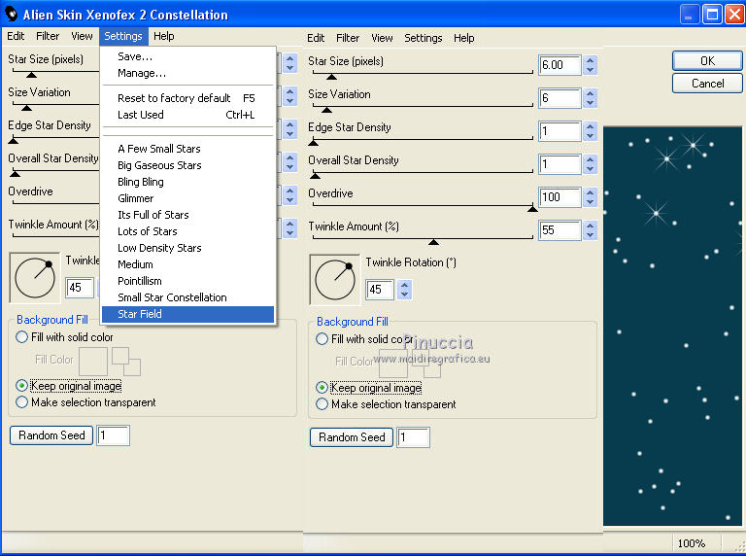Select right panel Make selection transparent
The image size is (746, 556).
(x=322, y=404)
